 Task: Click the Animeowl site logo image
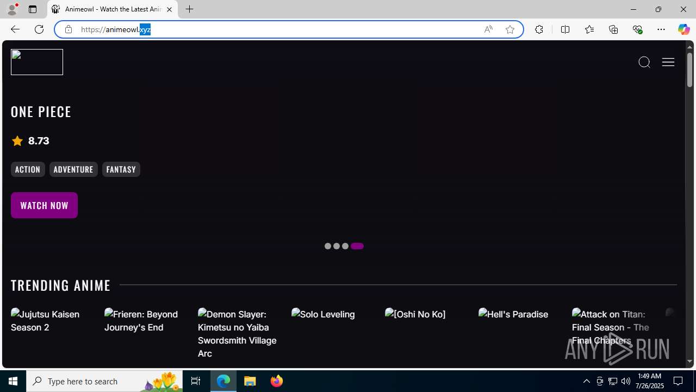[37, 62]
